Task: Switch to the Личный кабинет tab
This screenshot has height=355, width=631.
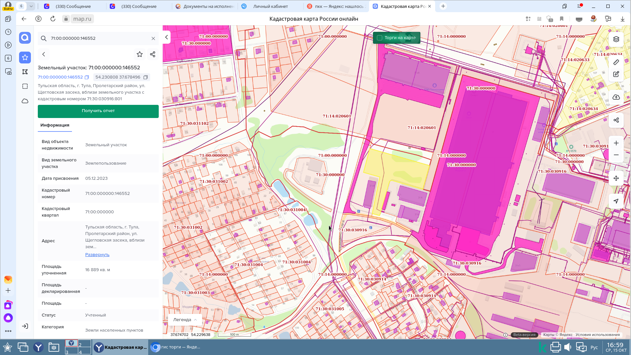Action: click(x=270, y=6)
